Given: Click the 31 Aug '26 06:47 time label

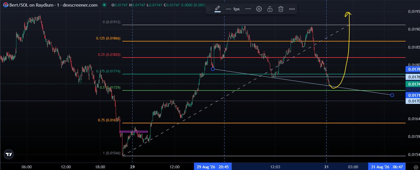Looking at the screenshot, I should 387,167.
